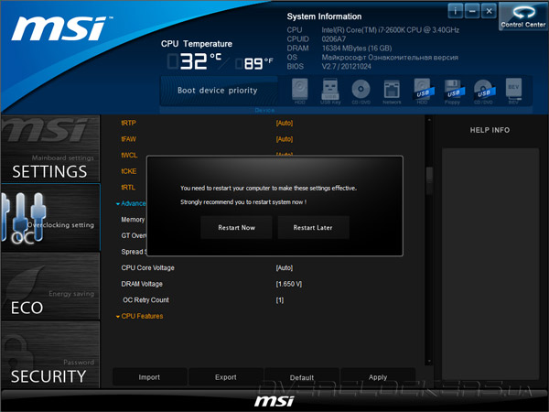Open the OC overclocking section
Image resolution: width=549 pixels, height=412 pixels.
50,217
